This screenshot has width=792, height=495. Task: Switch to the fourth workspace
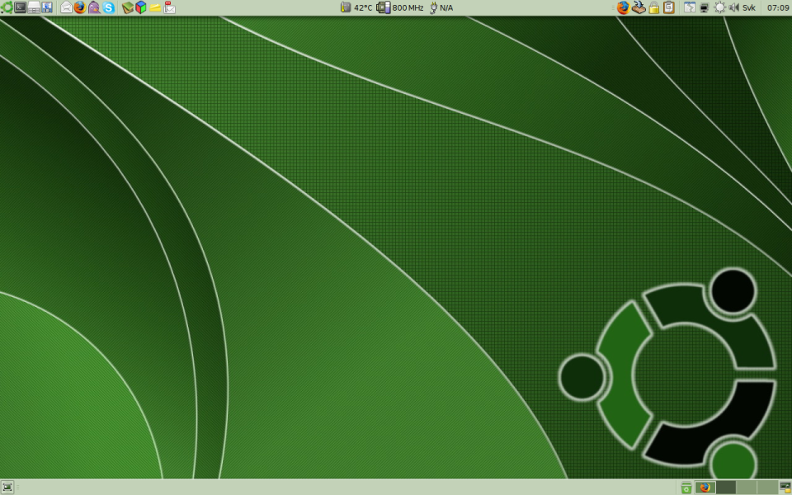[766, 487]
